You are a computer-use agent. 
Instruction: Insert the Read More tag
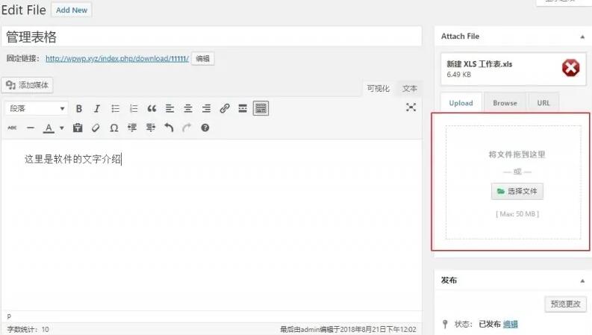(x=243, y=109)
